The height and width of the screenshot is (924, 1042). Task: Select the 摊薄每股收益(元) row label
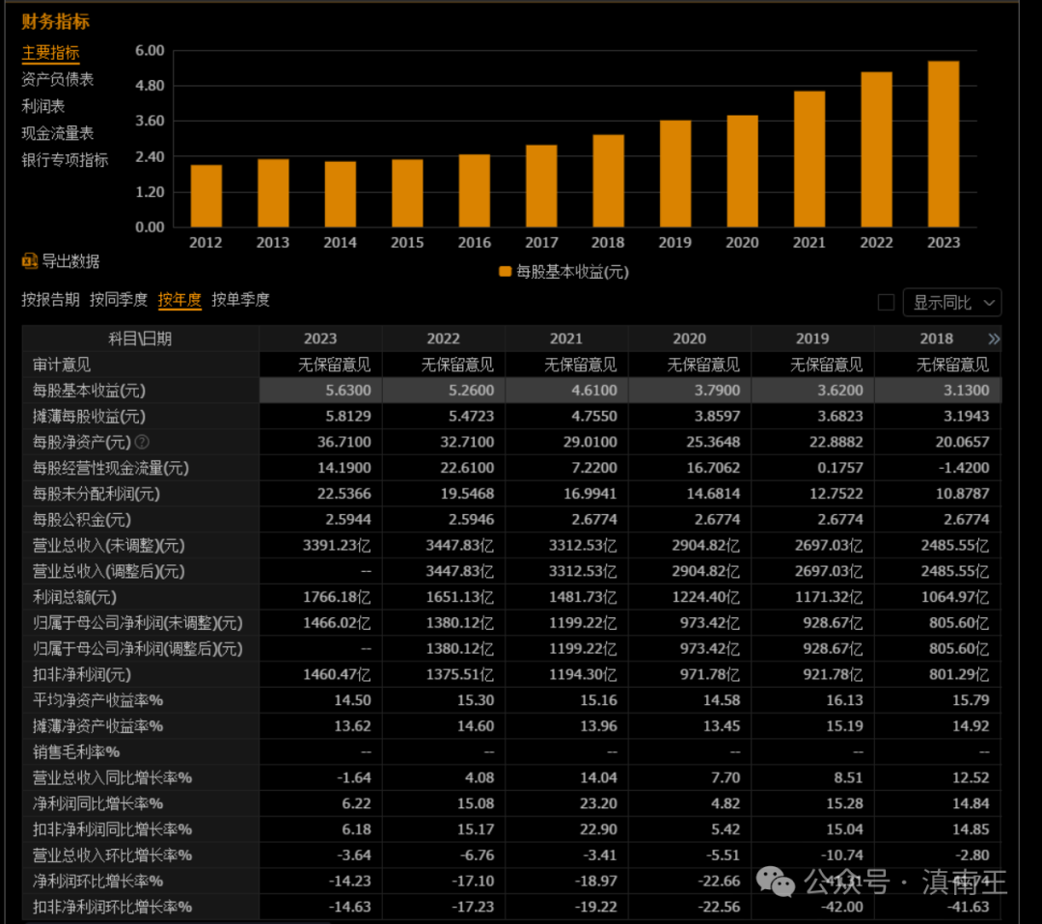click(89, 417)
